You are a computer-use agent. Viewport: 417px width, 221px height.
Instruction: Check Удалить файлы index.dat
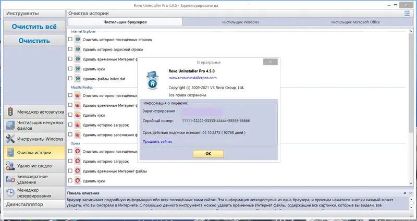coord(70,79)
